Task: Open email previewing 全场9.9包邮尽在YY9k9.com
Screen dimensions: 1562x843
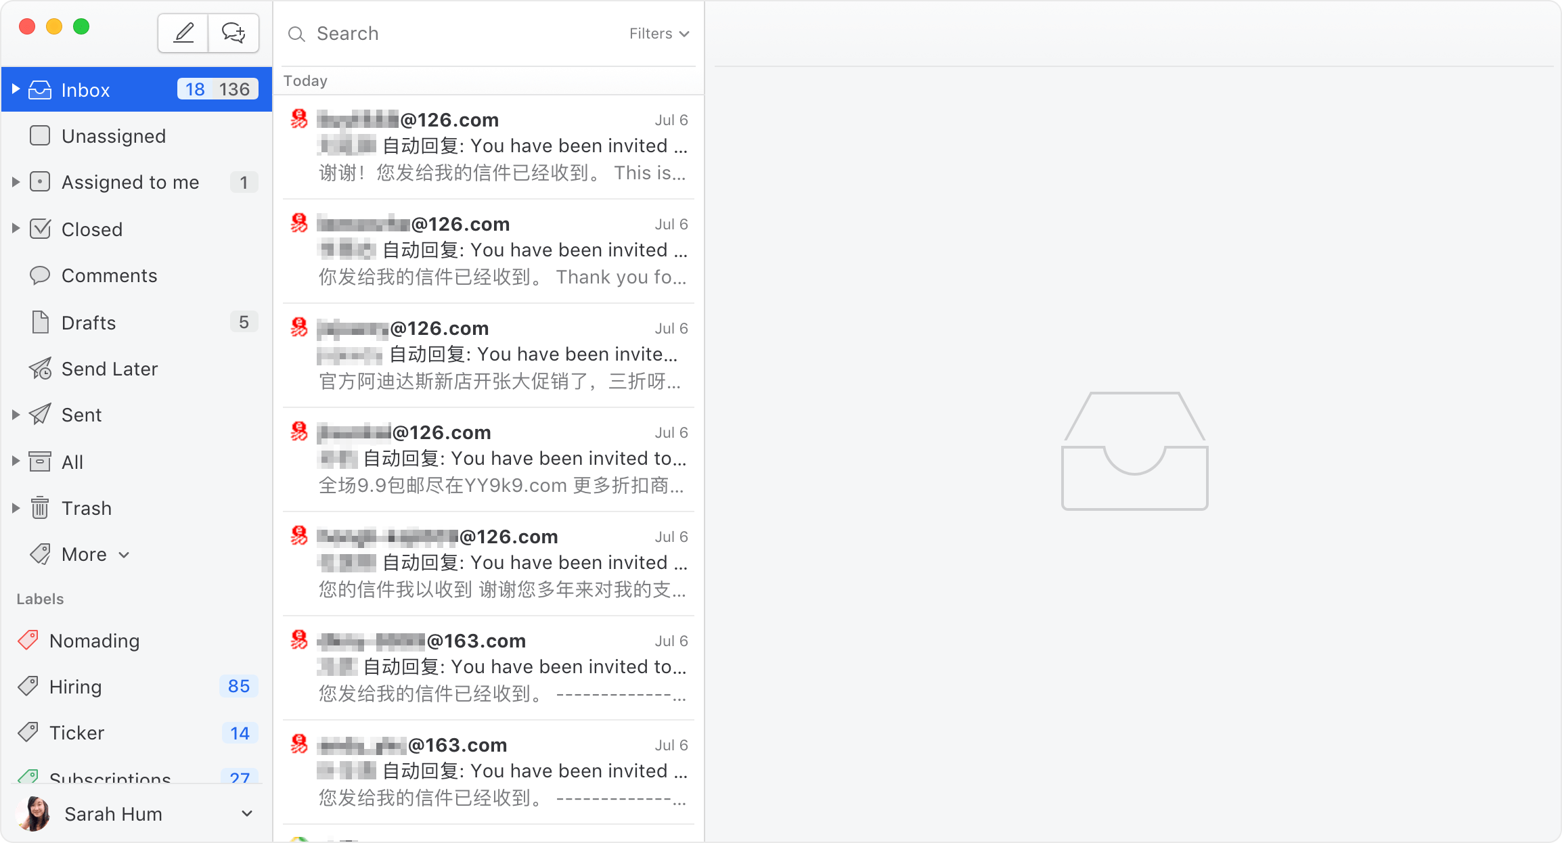Action: click(x=489, y=459)
